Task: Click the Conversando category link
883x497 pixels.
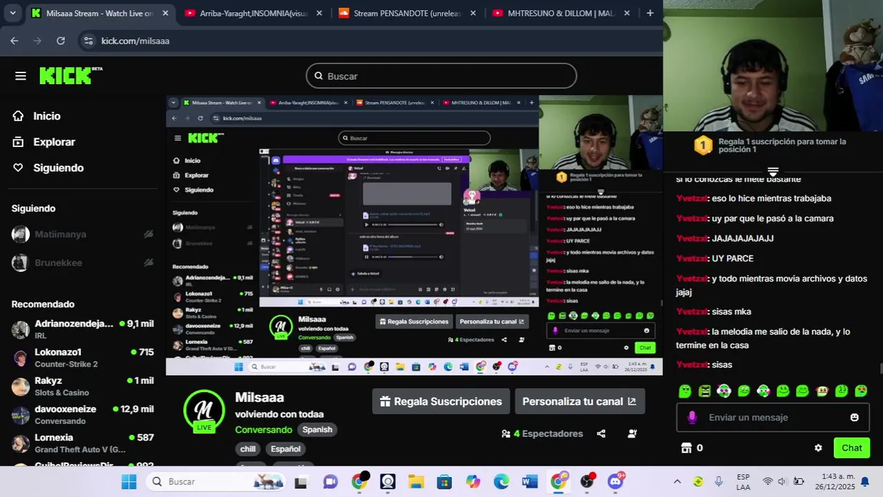Action: [x=263, y=429]
